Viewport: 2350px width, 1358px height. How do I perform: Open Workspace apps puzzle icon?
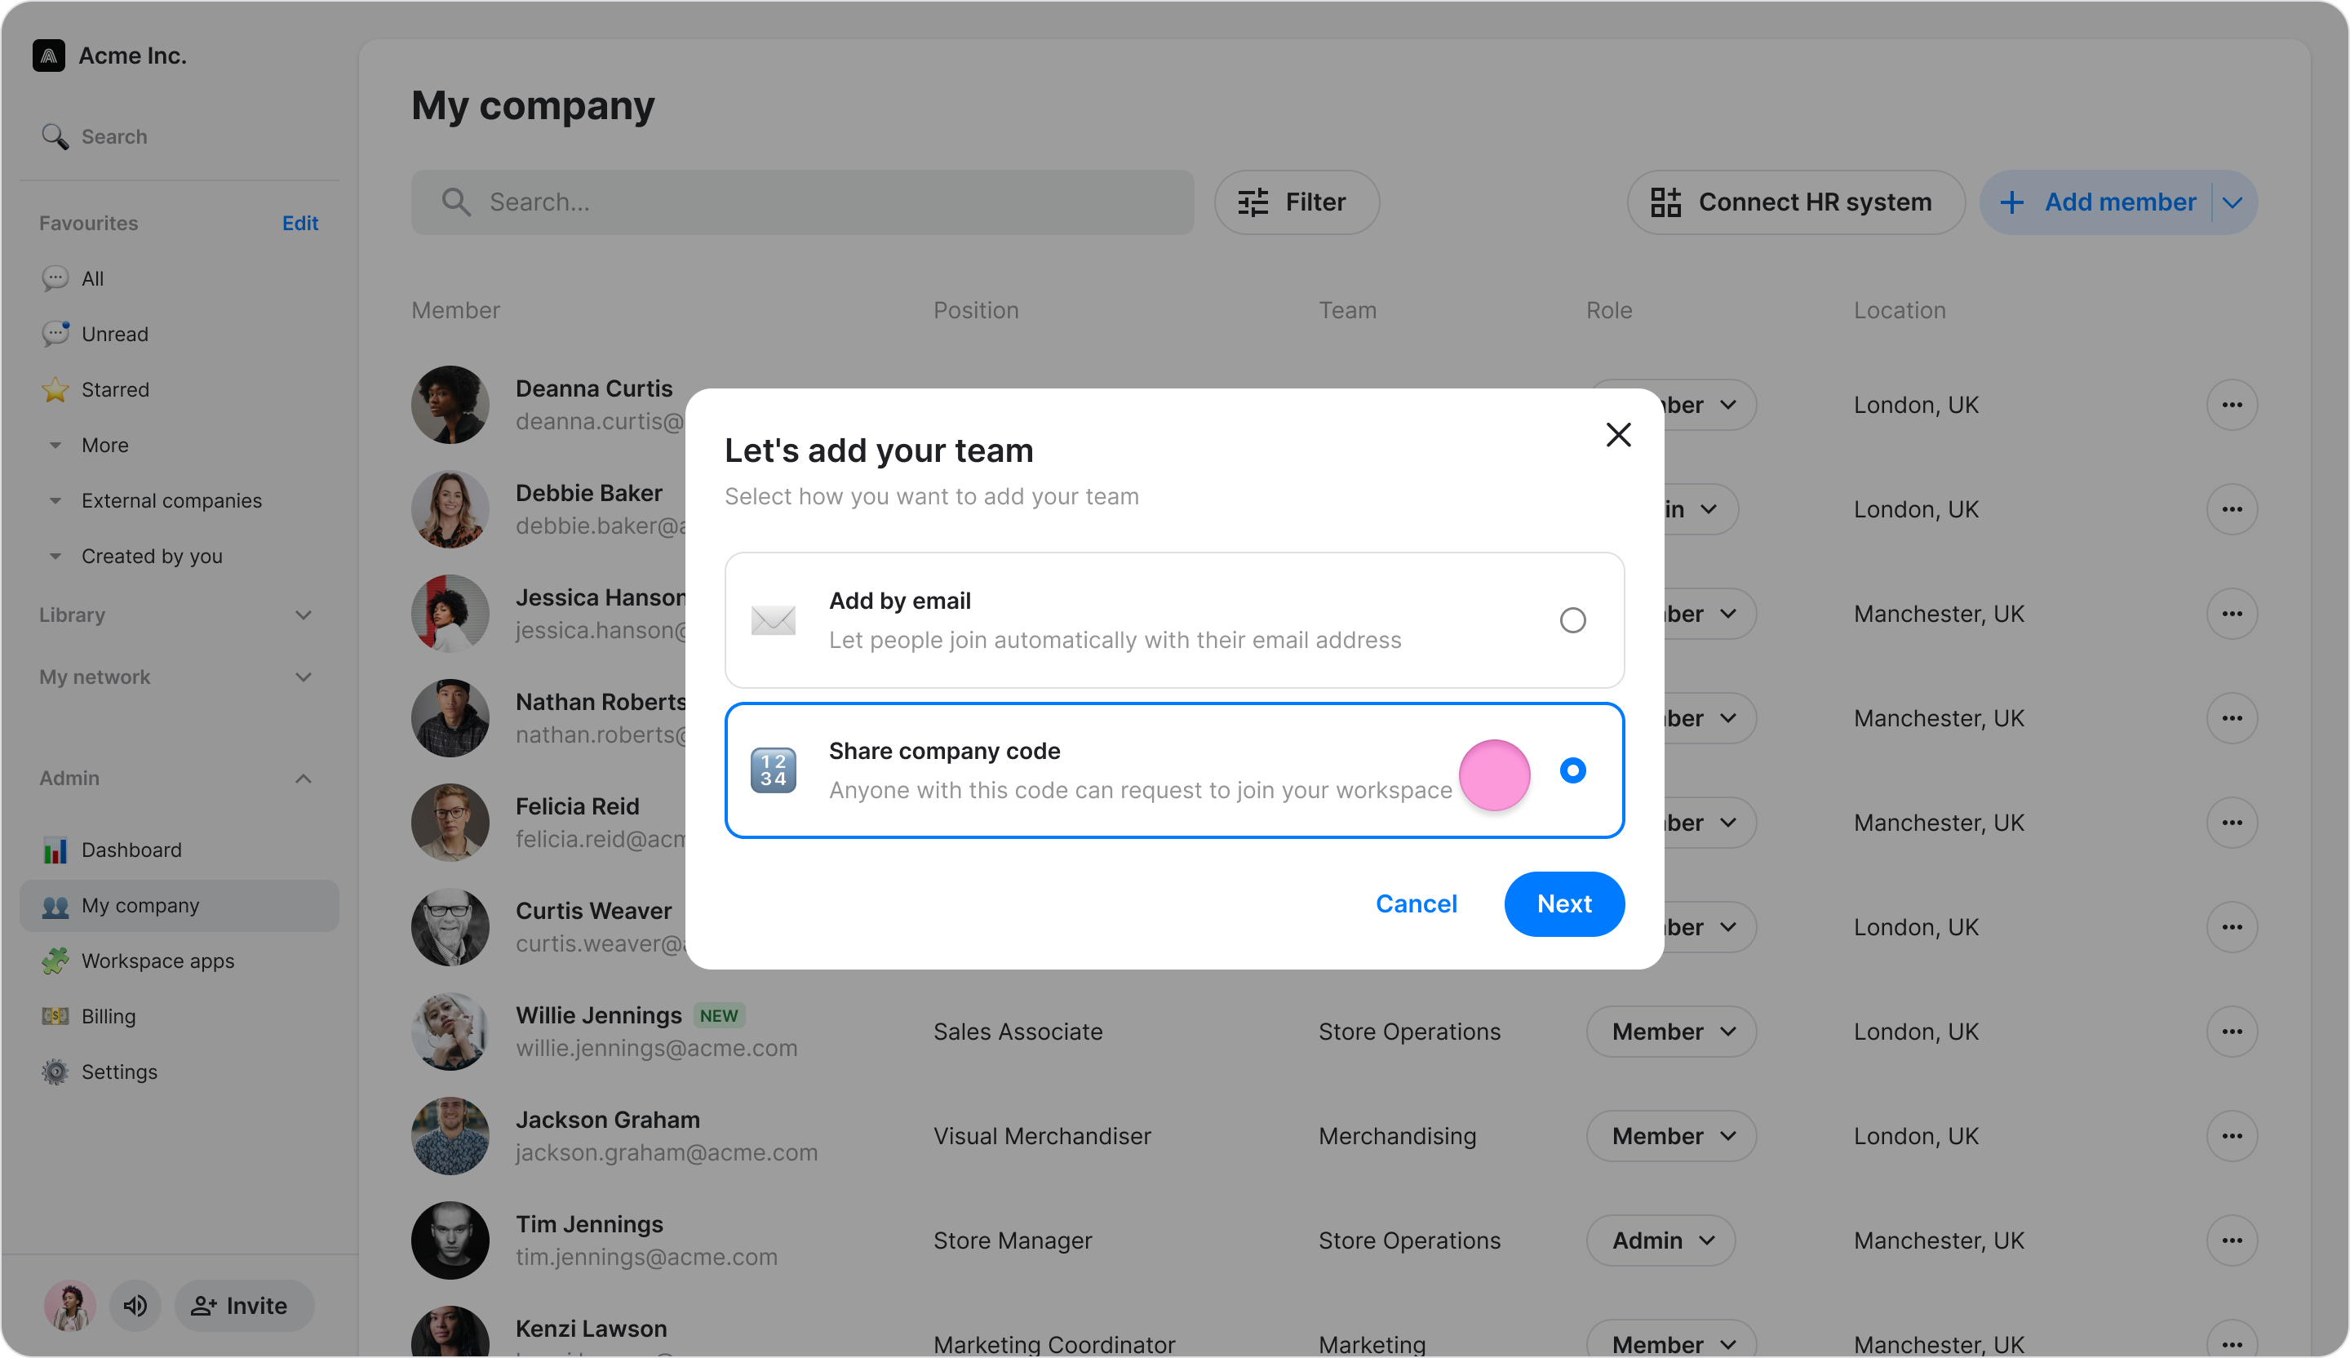(55, 961)
